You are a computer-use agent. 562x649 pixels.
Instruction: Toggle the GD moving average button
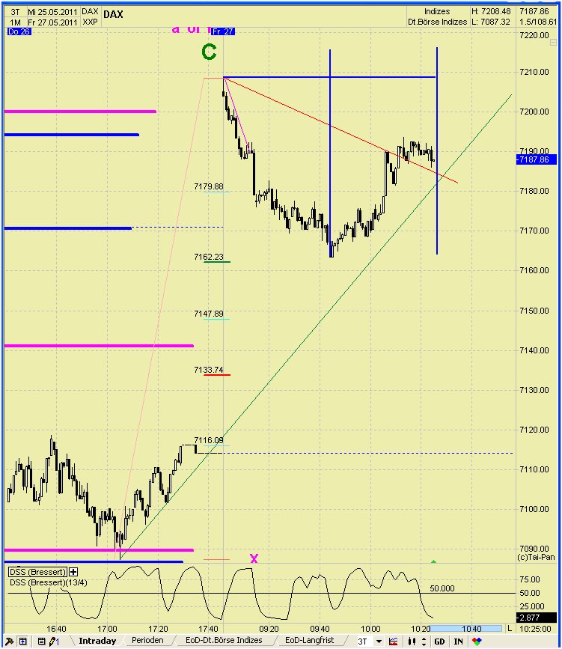click(439, 642)
